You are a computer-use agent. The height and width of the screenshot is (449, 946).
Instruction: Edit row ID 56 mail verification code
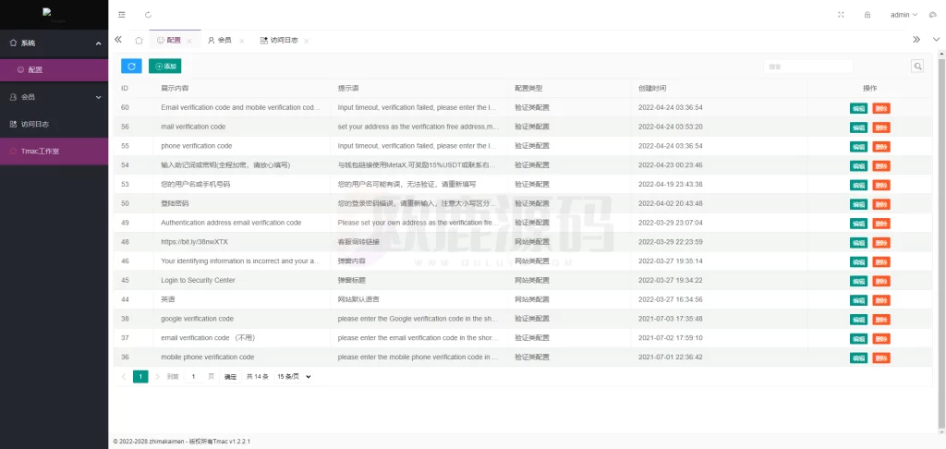tap(858, 127)
